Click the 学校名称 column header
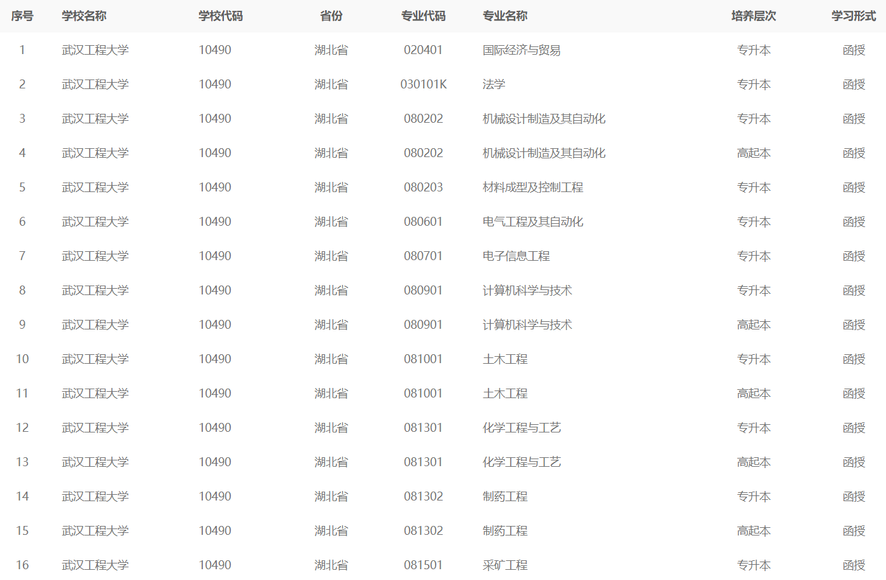 click(84, 16)
